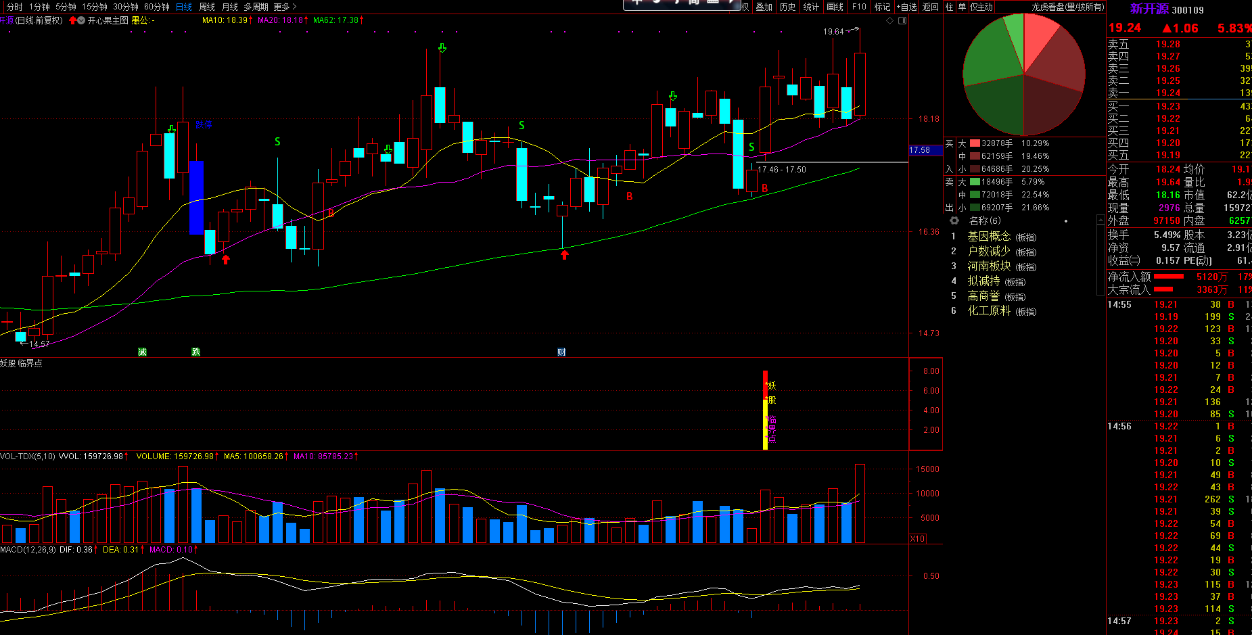The height and width of the screenshot is (635, 1252).
Task: Click the diamond icon above the chart
Action: [889, 21]
